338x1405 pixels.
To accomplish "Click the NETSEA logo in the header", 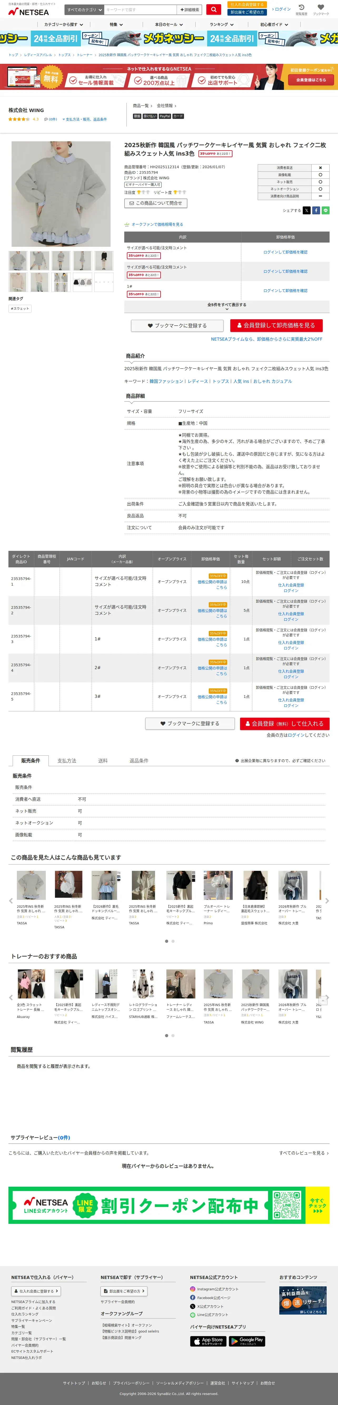I will point(28,11).
